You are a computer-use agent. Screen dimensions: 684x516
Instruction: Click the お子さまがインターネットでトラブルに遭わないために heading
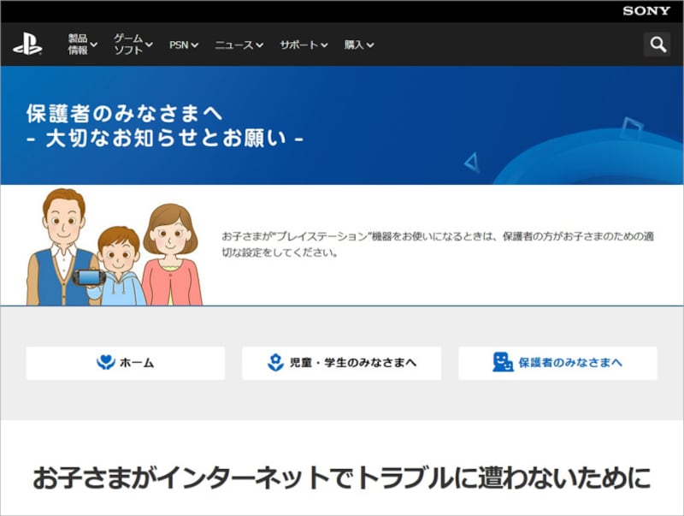click(342, 471)
